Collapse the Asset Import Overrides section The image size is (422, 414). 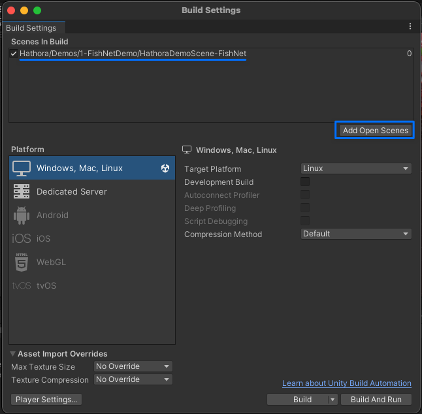(x=12, y=354)
